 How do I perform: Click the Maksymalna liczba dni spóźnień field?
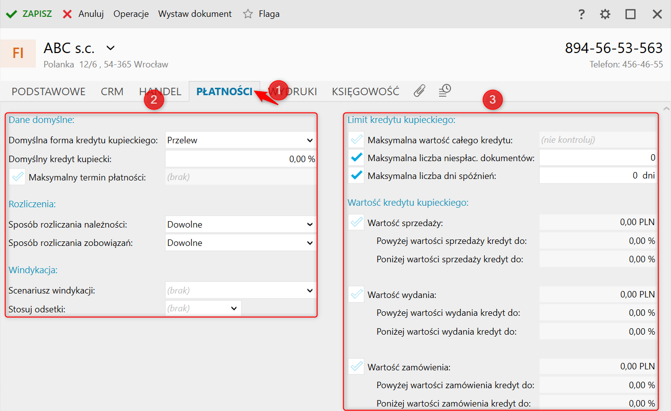598,176
